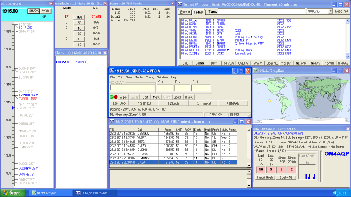Click the red station marker on Europe
The image size is (351, 197).
point(307,86)
